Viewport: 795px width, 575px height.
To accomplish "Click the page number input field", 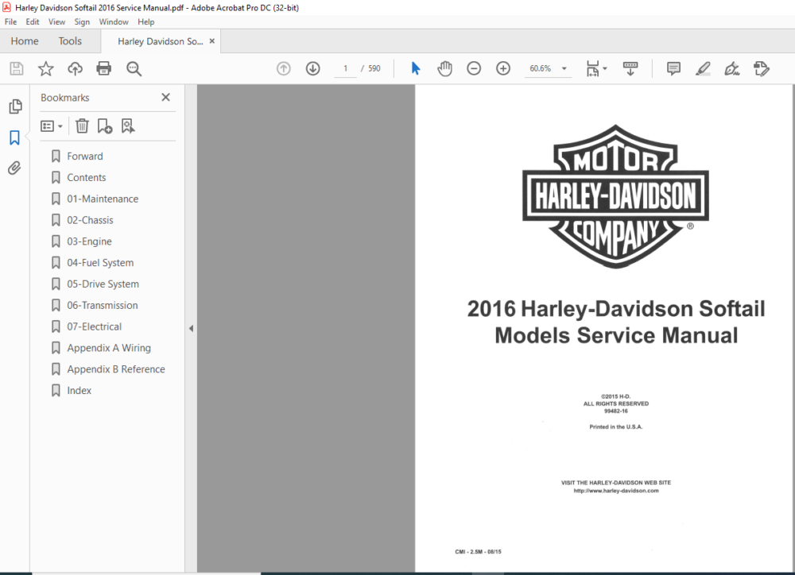I will [x=345, y=68].
